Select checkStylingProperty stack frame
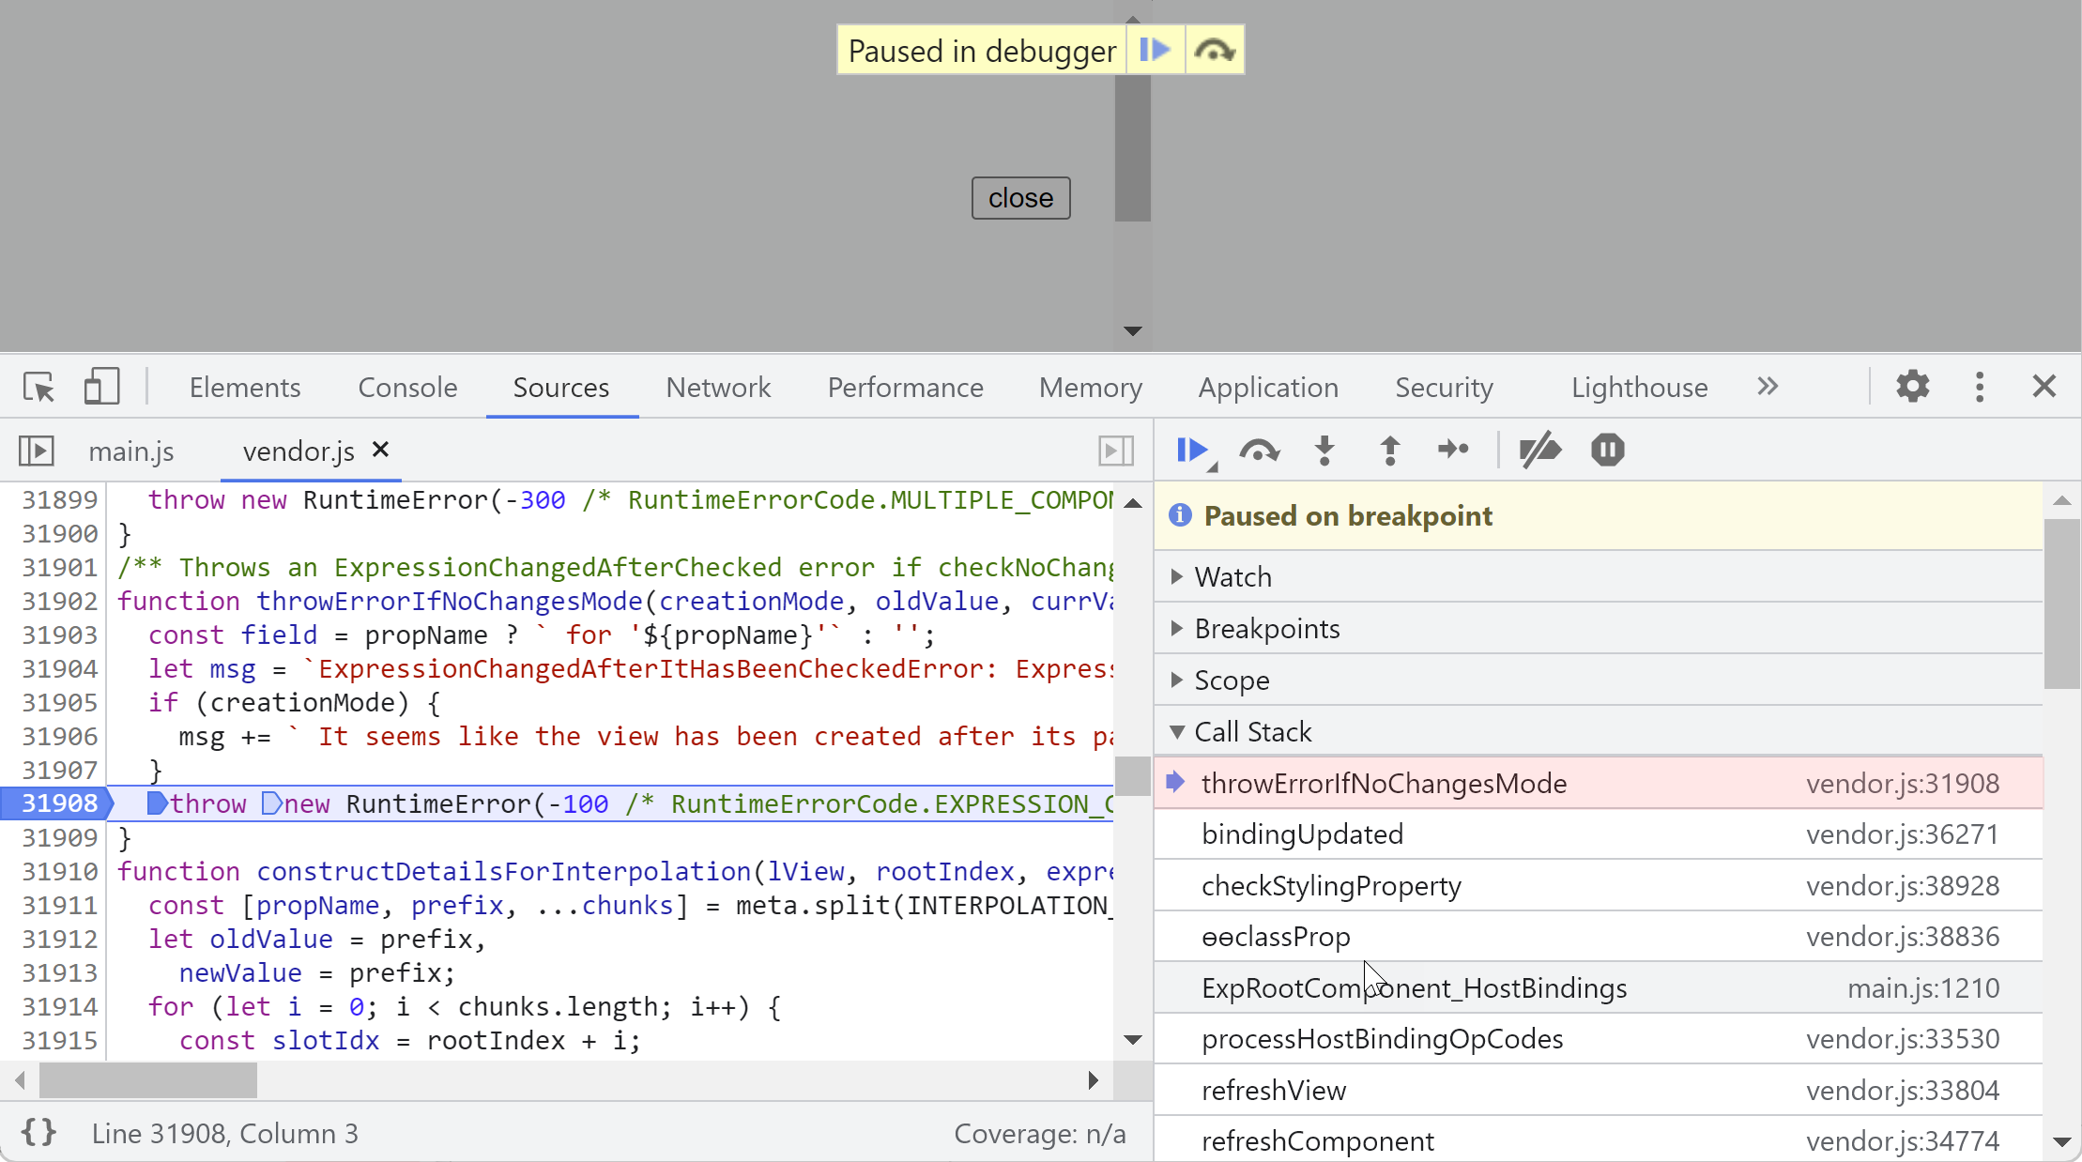 tap(1598, 885)
